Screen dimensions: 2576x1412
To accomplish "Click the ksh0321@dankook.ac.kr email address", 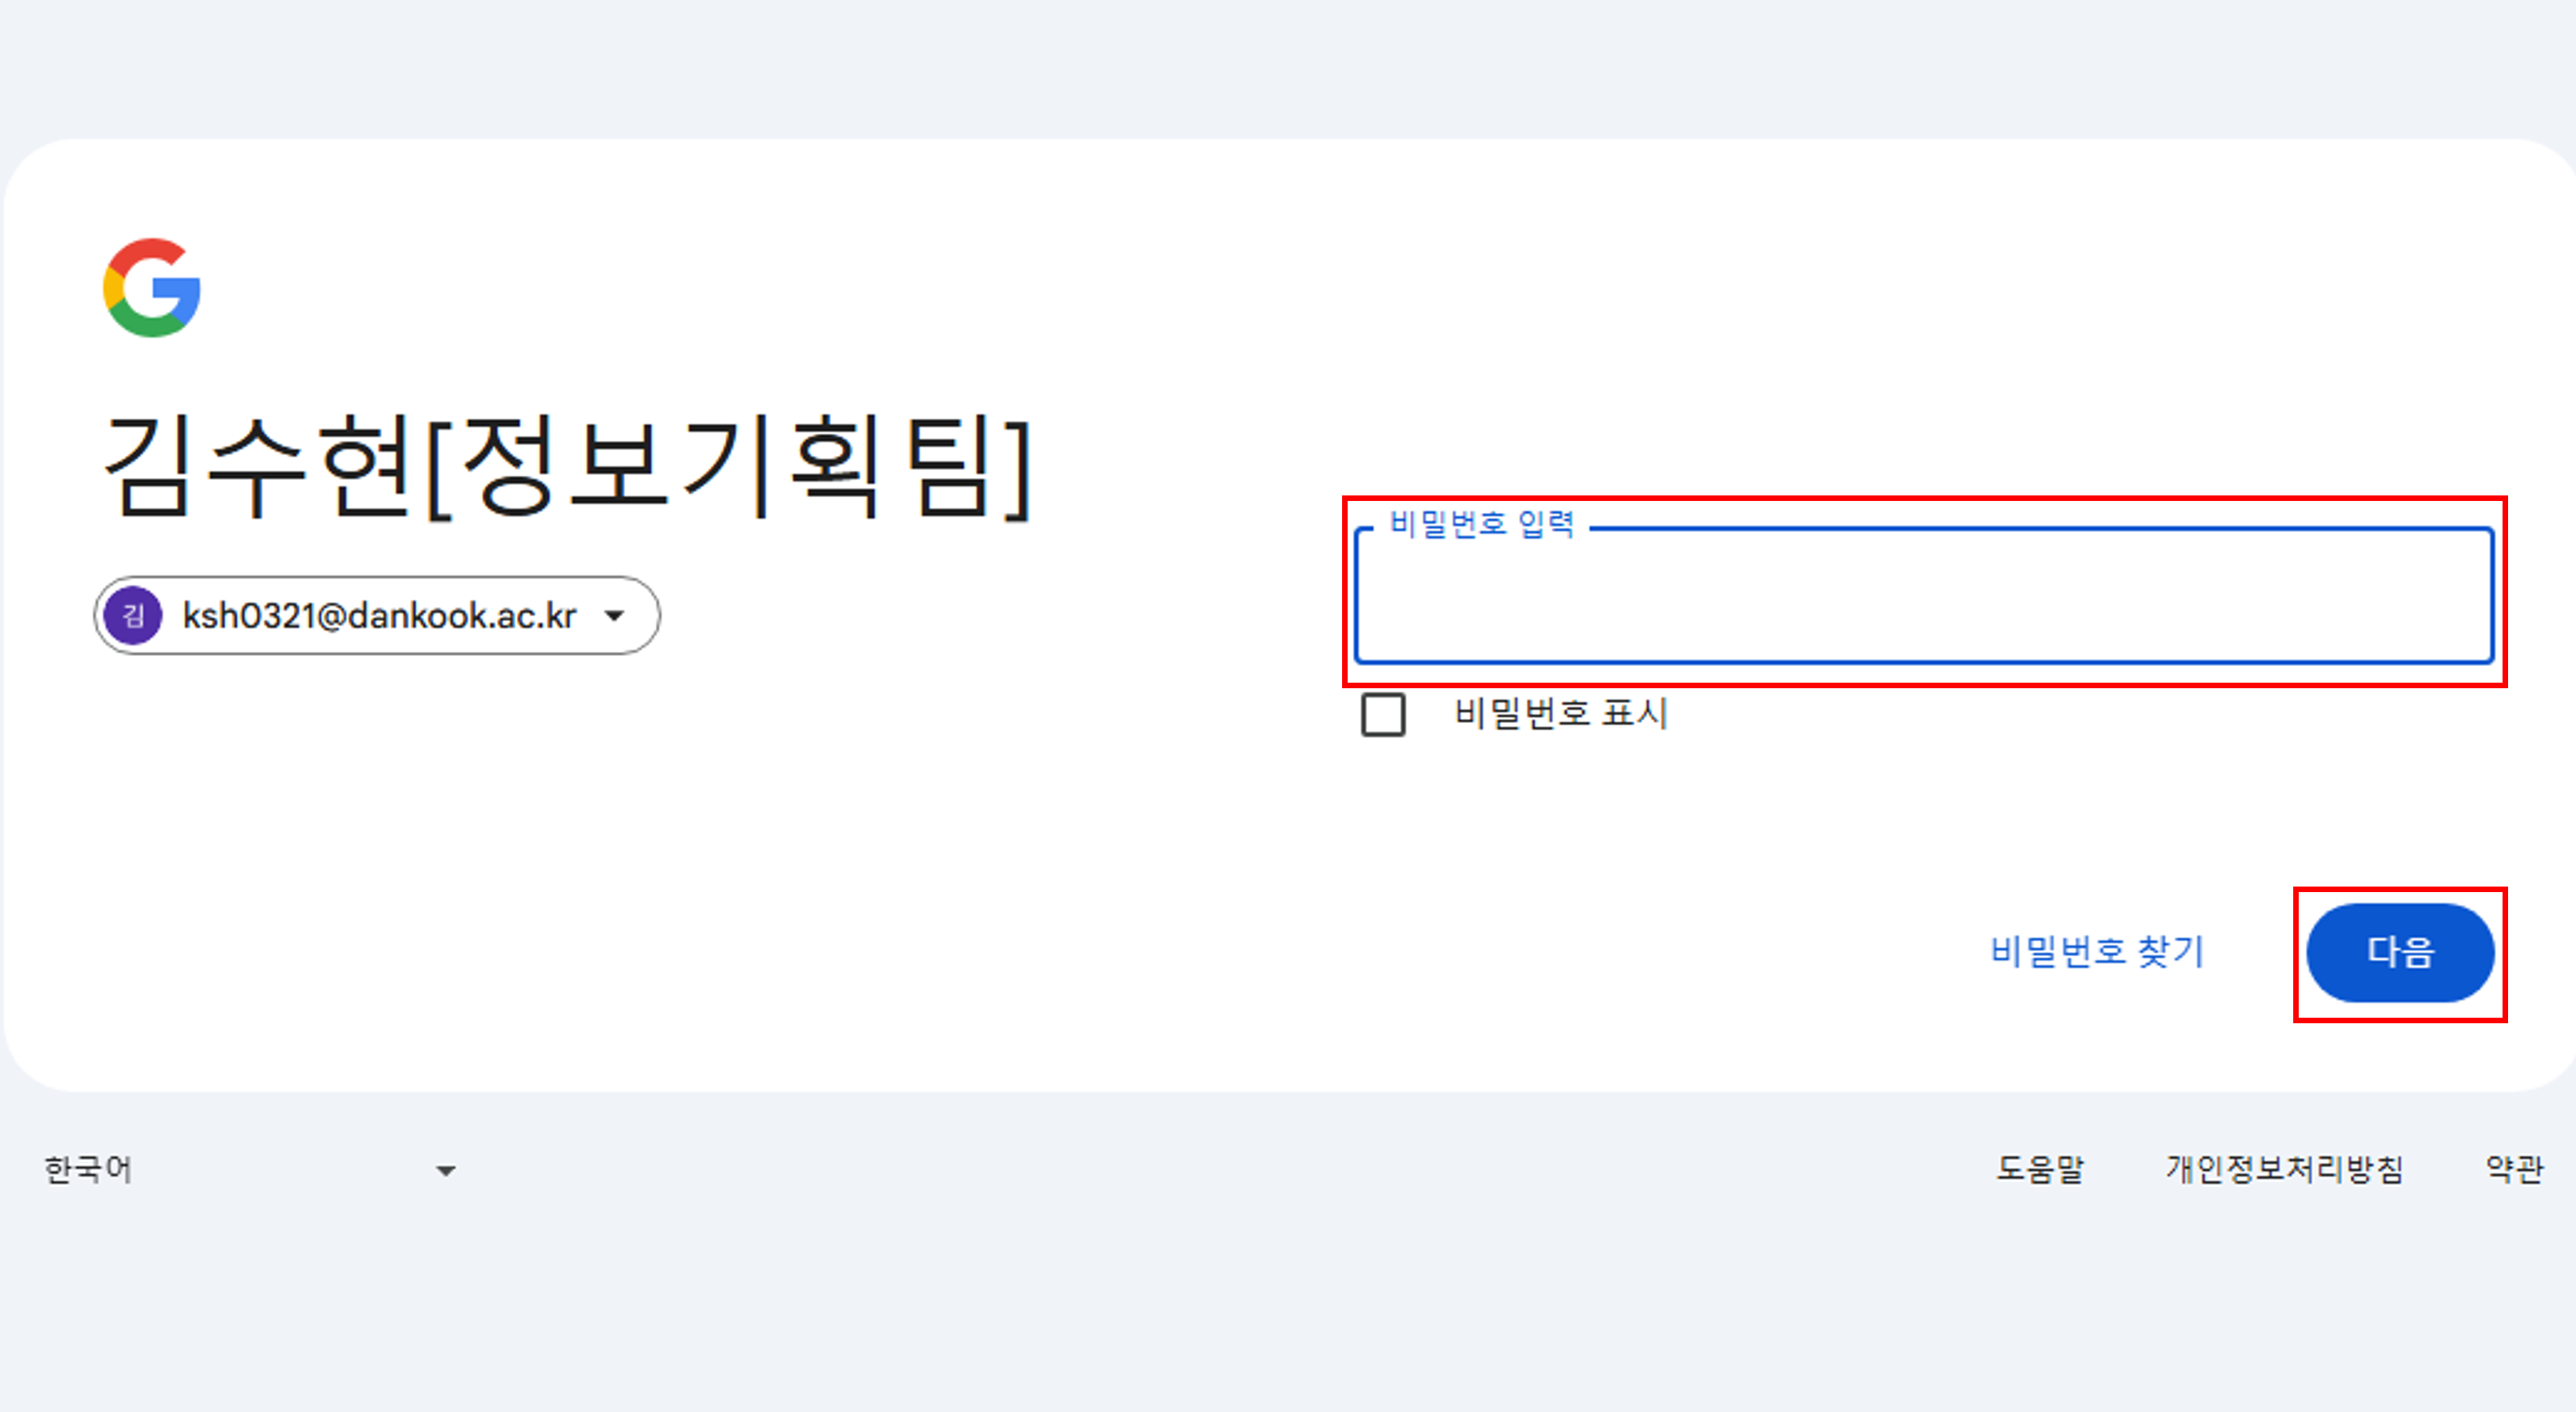I will 379,615.
